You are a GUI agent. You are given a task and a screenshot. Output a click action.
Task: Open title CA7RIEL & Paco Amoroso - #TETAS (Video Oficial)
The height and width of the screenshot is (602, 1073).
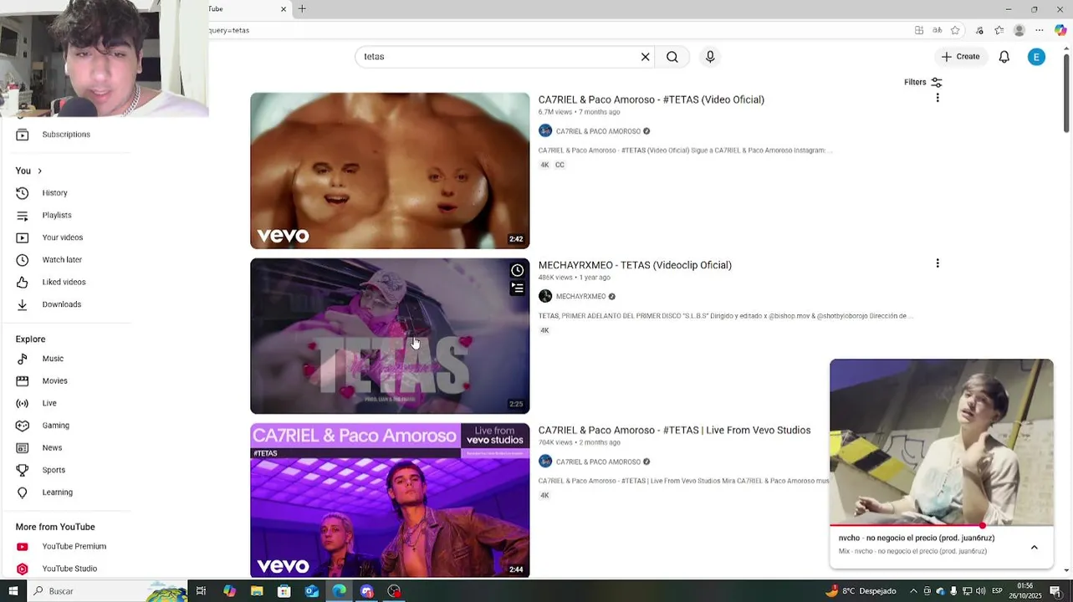pos(651,99)
